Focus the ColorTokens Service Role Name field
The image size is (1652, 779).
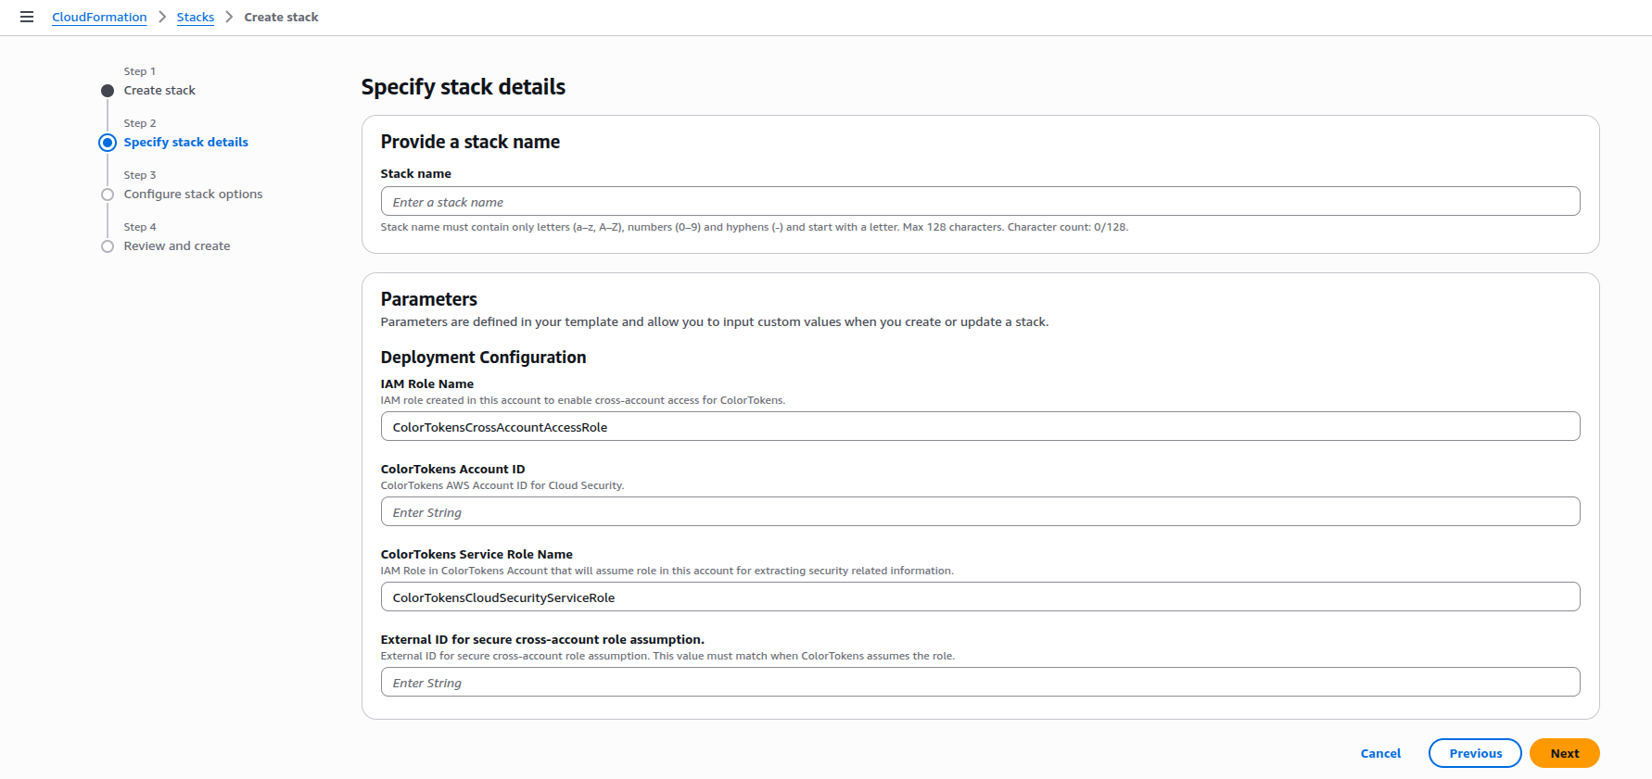tap(980, 597)
